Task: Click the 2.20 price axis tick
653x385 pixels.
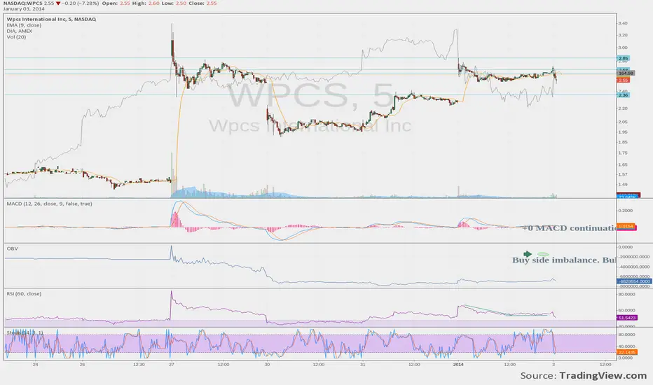Action: (623, 108)
